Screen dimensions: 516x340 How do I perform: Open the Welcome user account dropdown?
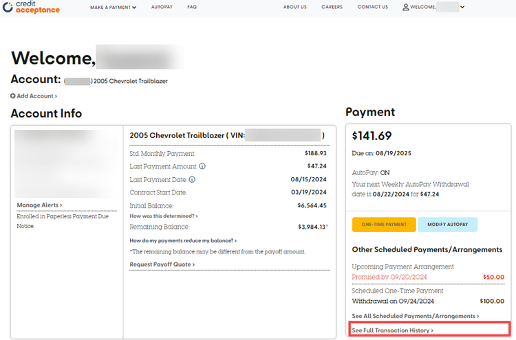(433, 8)
